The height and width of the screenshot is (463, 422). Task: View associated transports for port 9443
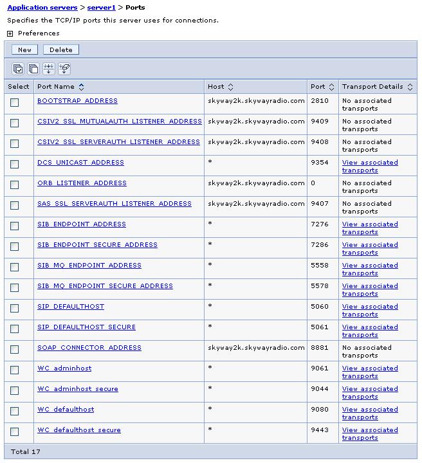click(370, 434)
